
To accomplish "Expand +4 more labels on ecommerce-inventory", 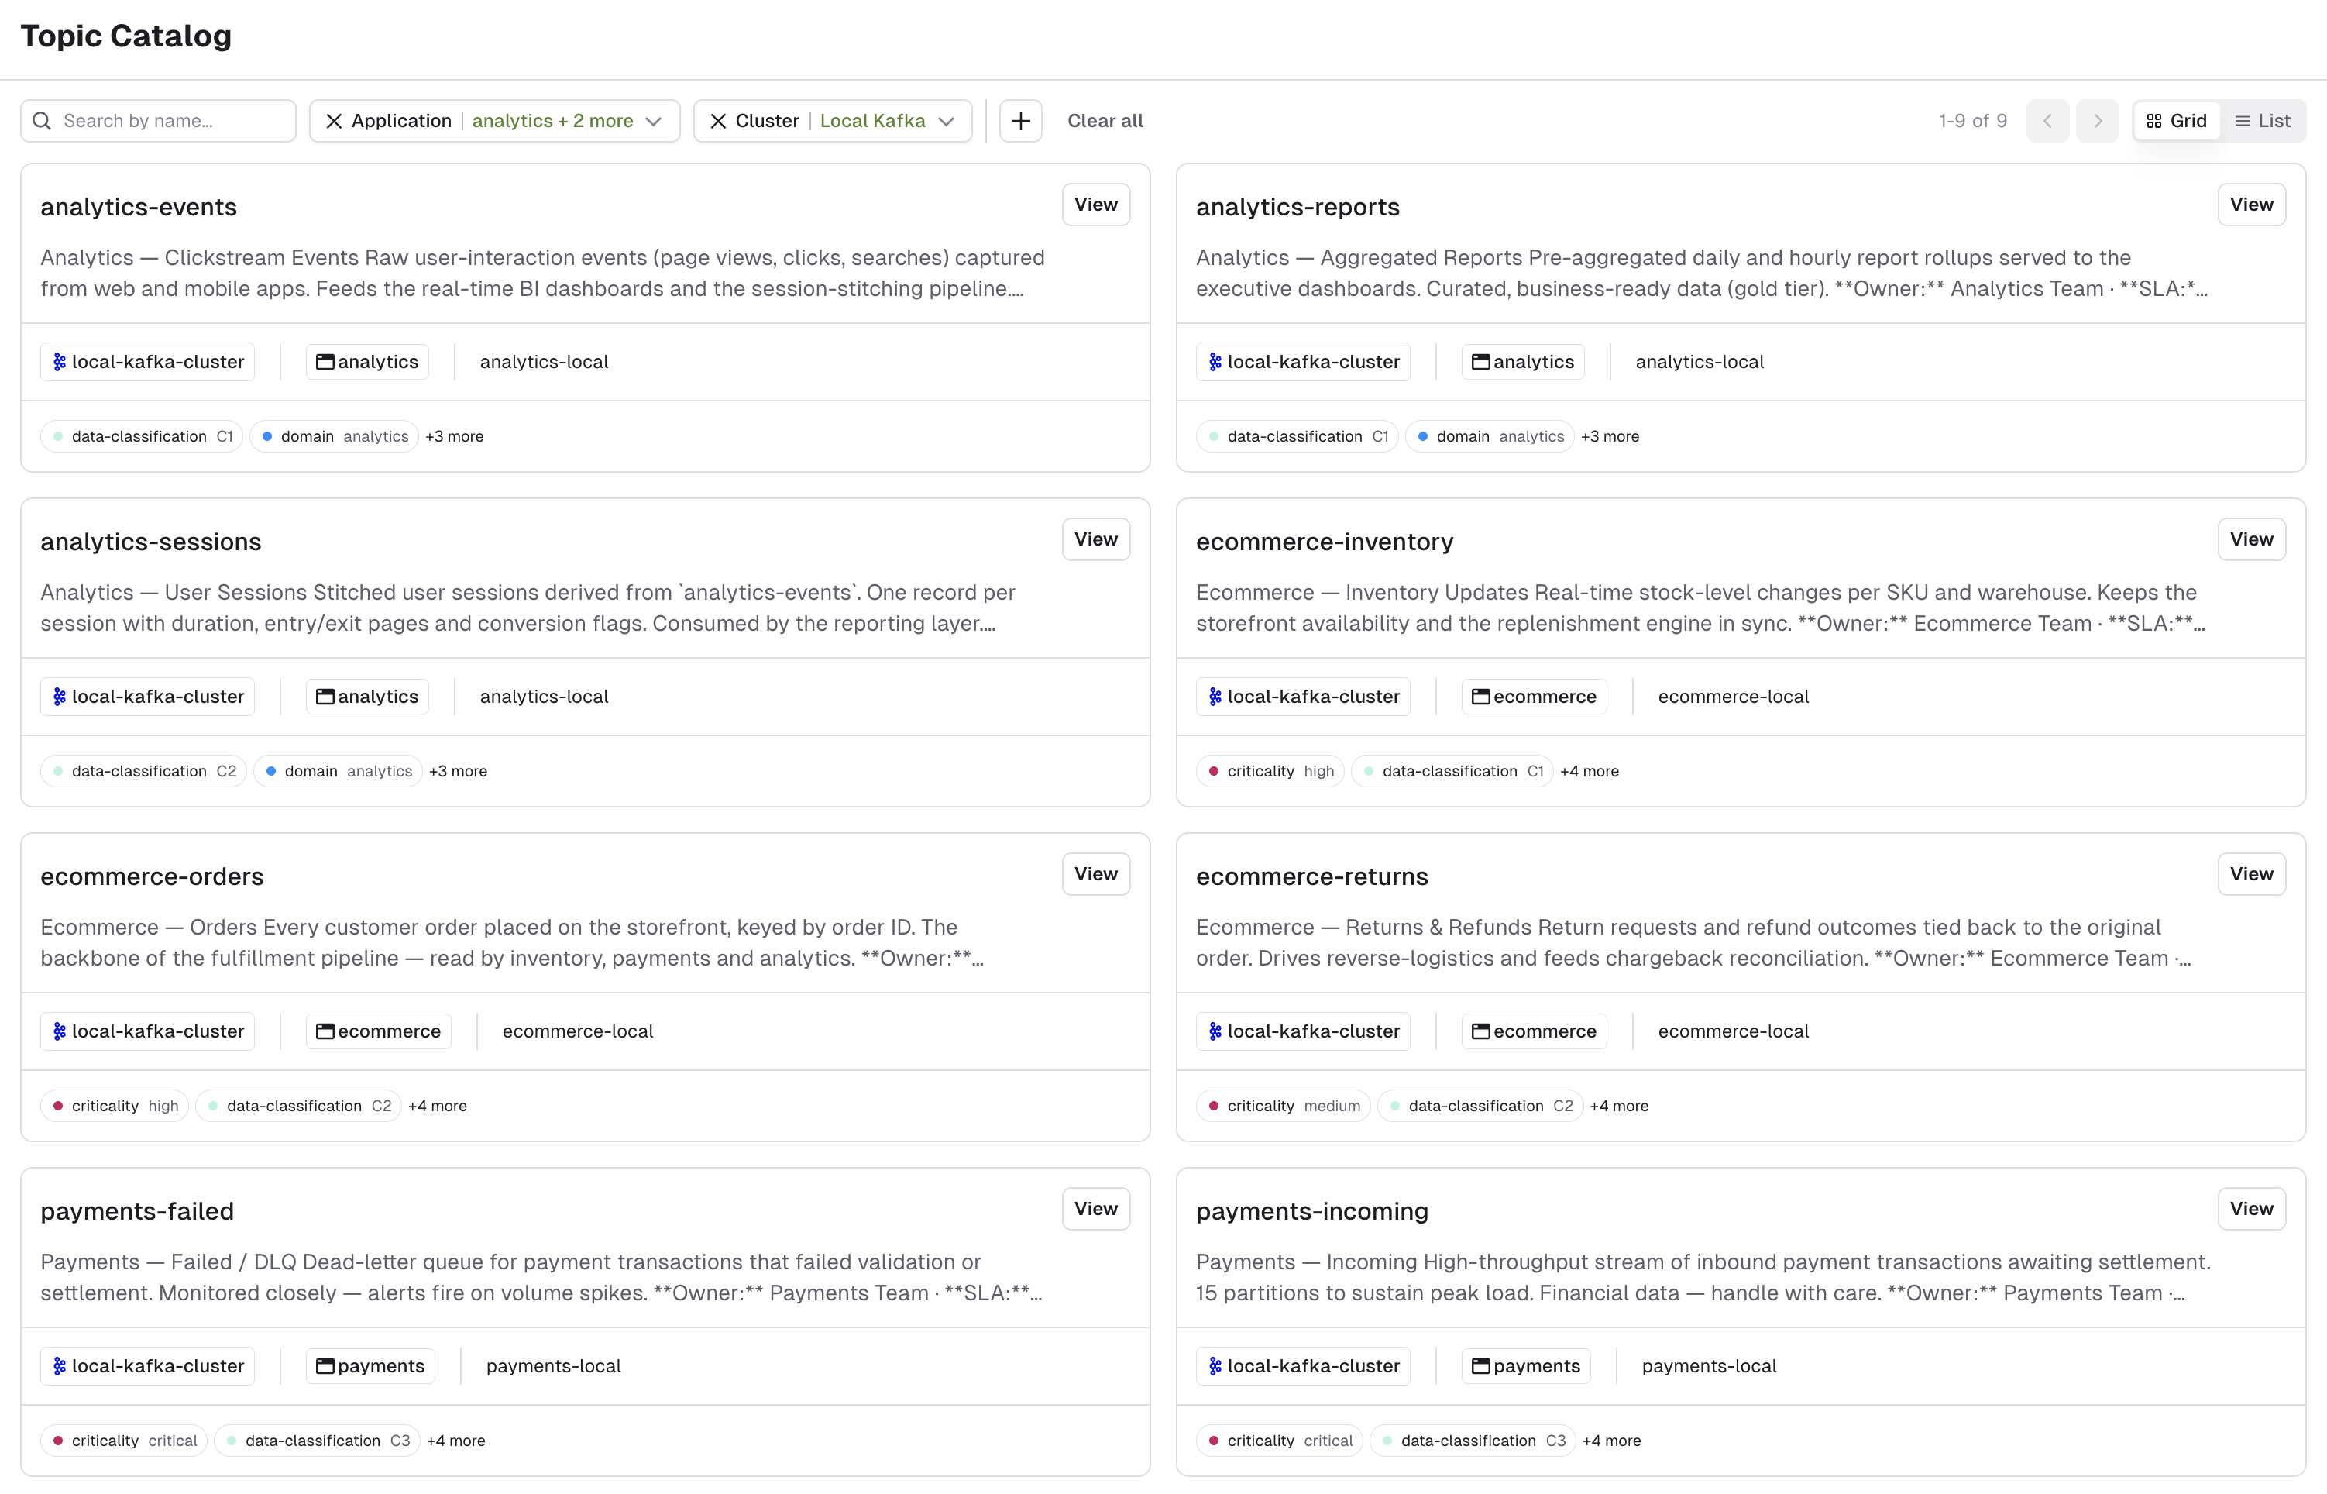I will 1589,771.
